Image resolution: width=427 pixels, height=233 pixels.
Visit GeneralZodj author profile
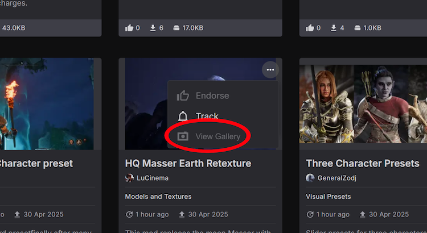337,178
